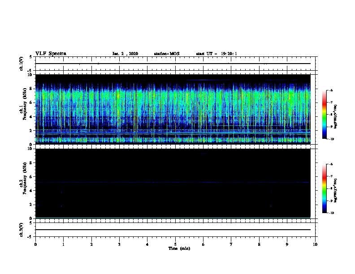Click inside the ch.1 colored spectrogram panel

coord(173,109)
